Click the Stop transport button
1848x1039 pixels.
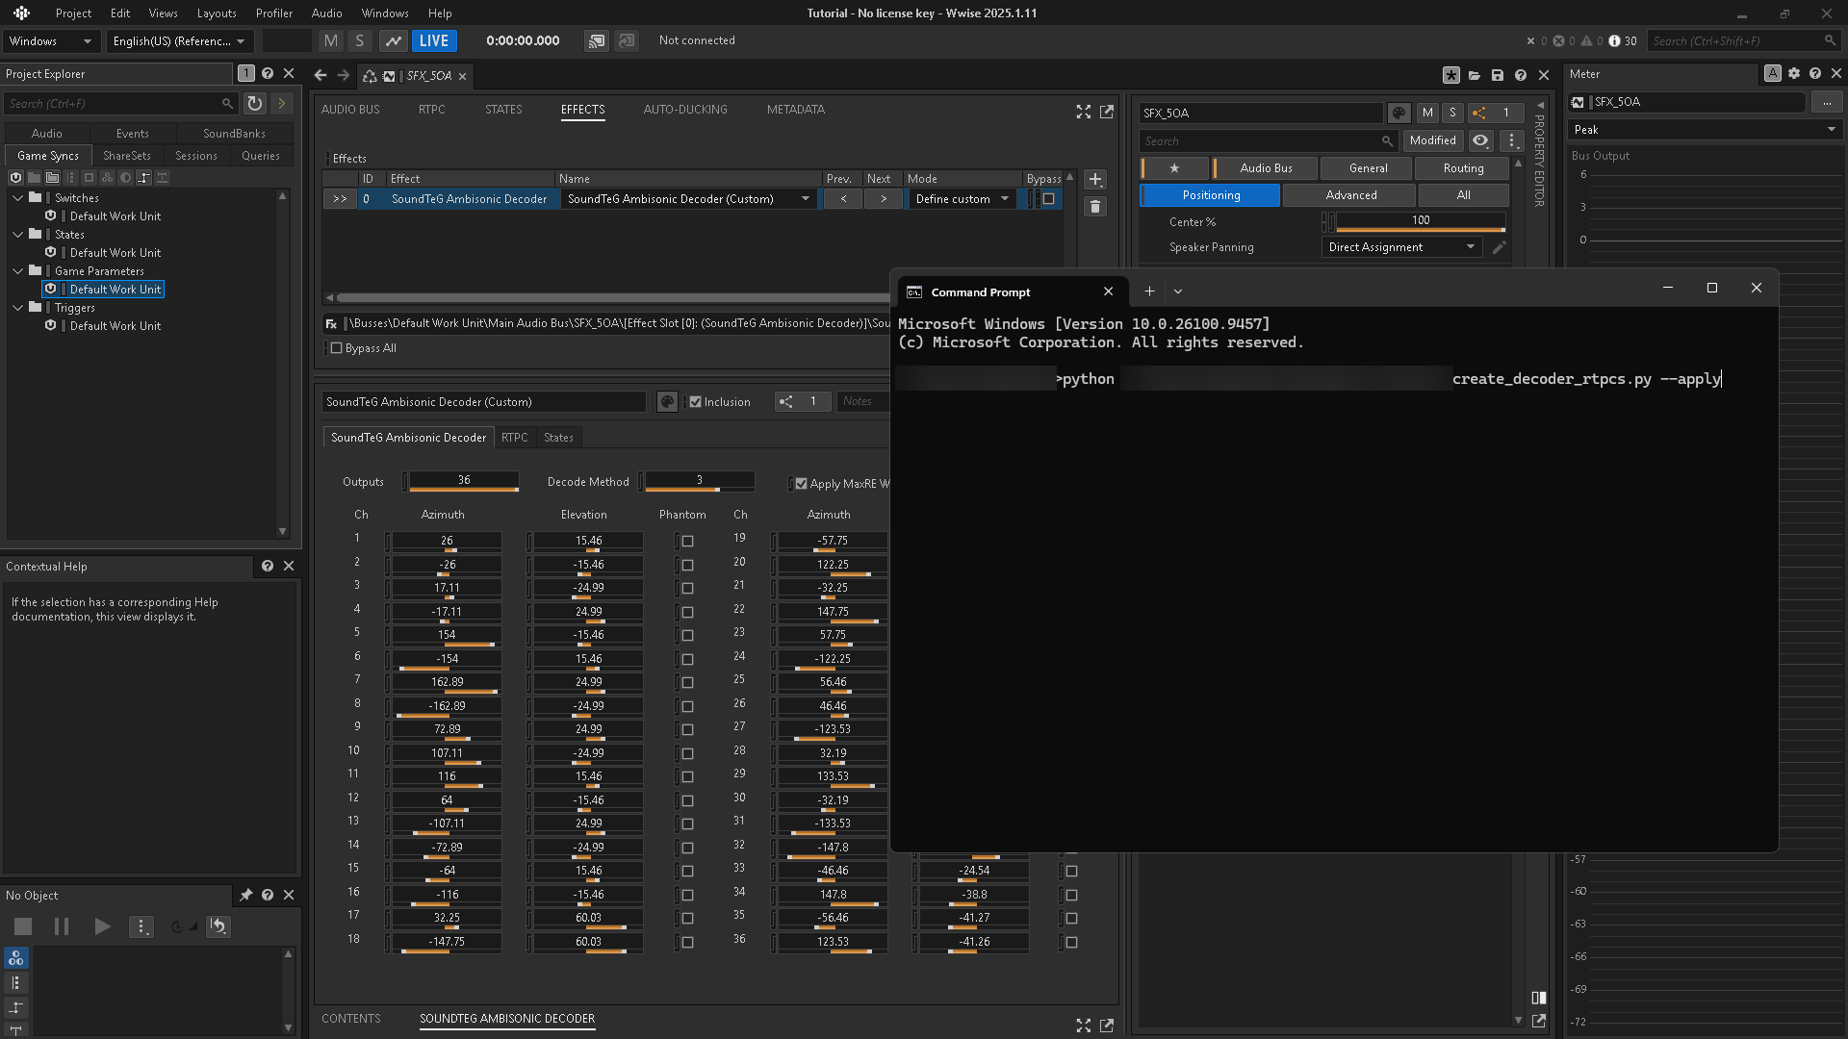pyautogui.click(x=23, y=926)
